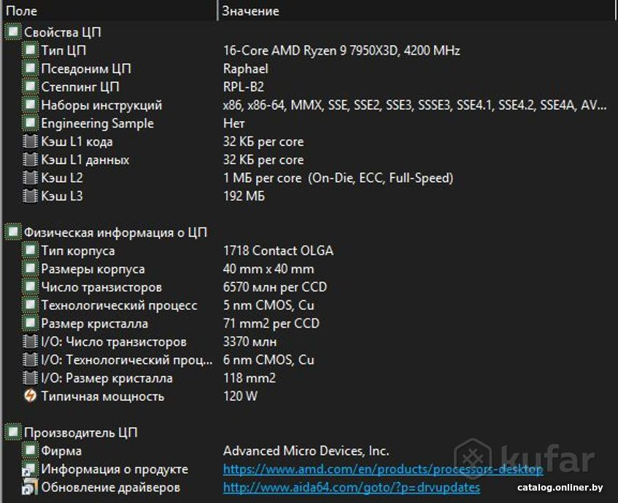Click the Информация о продукте icon
The height and width of the screenshot is (503, 618).
(x=29, y=469)
